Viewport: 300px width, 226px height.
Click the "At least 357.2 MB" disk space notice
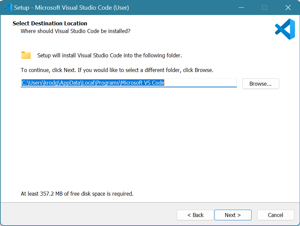77,194
